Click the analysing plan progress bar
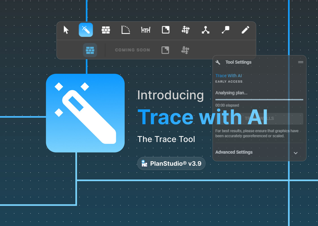Screen dimensions: 318x226 tap(259, 99)
